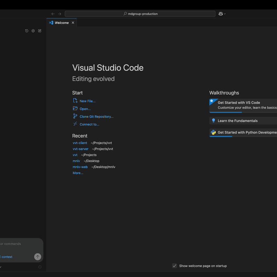This screenshot has height=277, width=277.
Task: Uncheck Show welcome page on startup
Action: coord(175,266)
